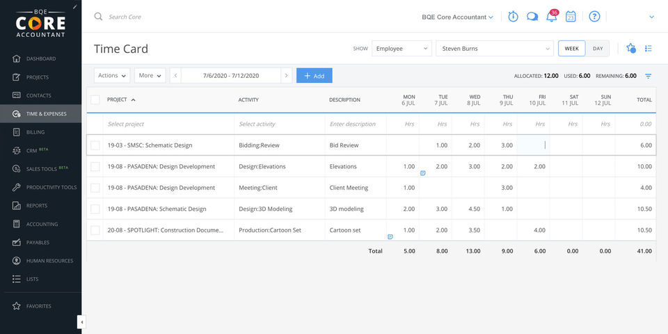
Task: Open the list view options icon
Action: (649, 49)
